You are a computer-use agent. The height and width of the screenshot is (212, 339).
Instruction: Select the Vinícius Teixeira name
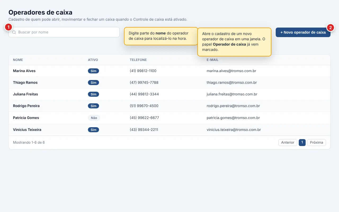(x=27, y=130)
